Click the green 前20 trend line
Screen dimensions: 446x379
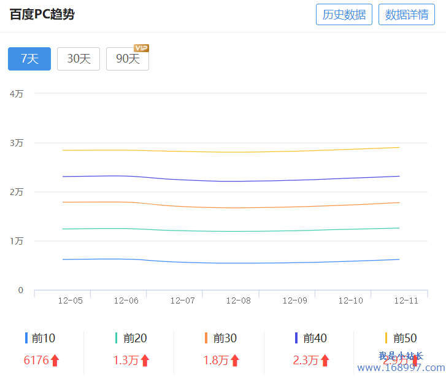click(x=231, y=231)
